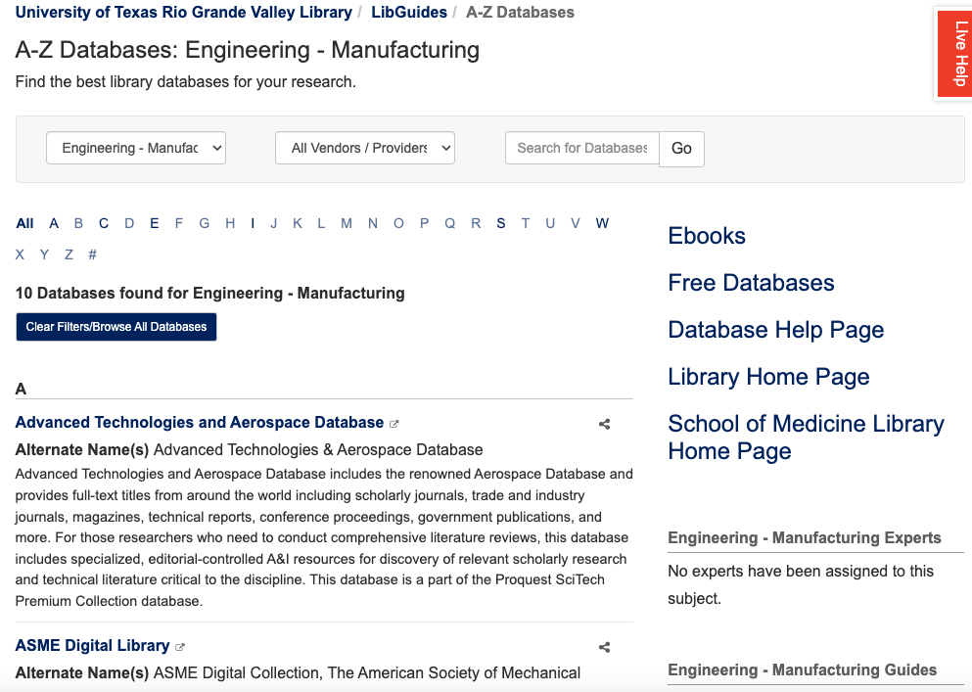Expand the Engineering - Manufacturing Guides section

click(x=802, y=669)
